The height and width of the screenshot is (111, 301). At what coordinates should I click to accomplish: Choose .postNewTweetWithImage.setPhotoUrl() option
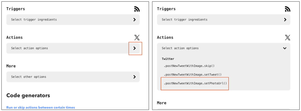pos(195,83)
